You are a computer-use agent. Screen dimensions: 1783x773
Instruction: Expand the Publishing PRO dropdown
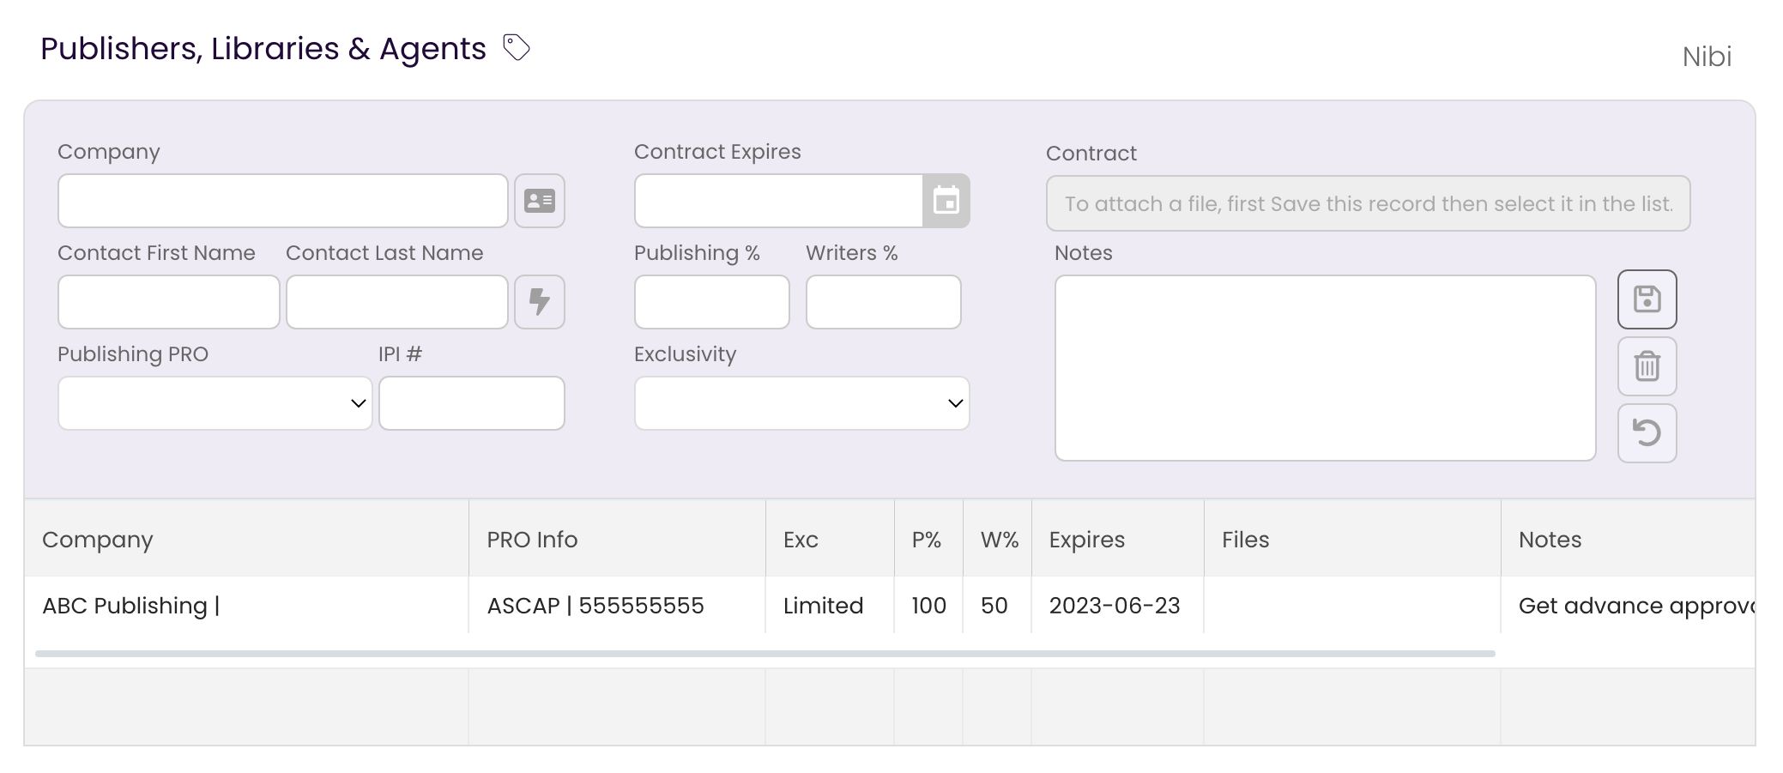pyautogui.click(x=215, y=403)
